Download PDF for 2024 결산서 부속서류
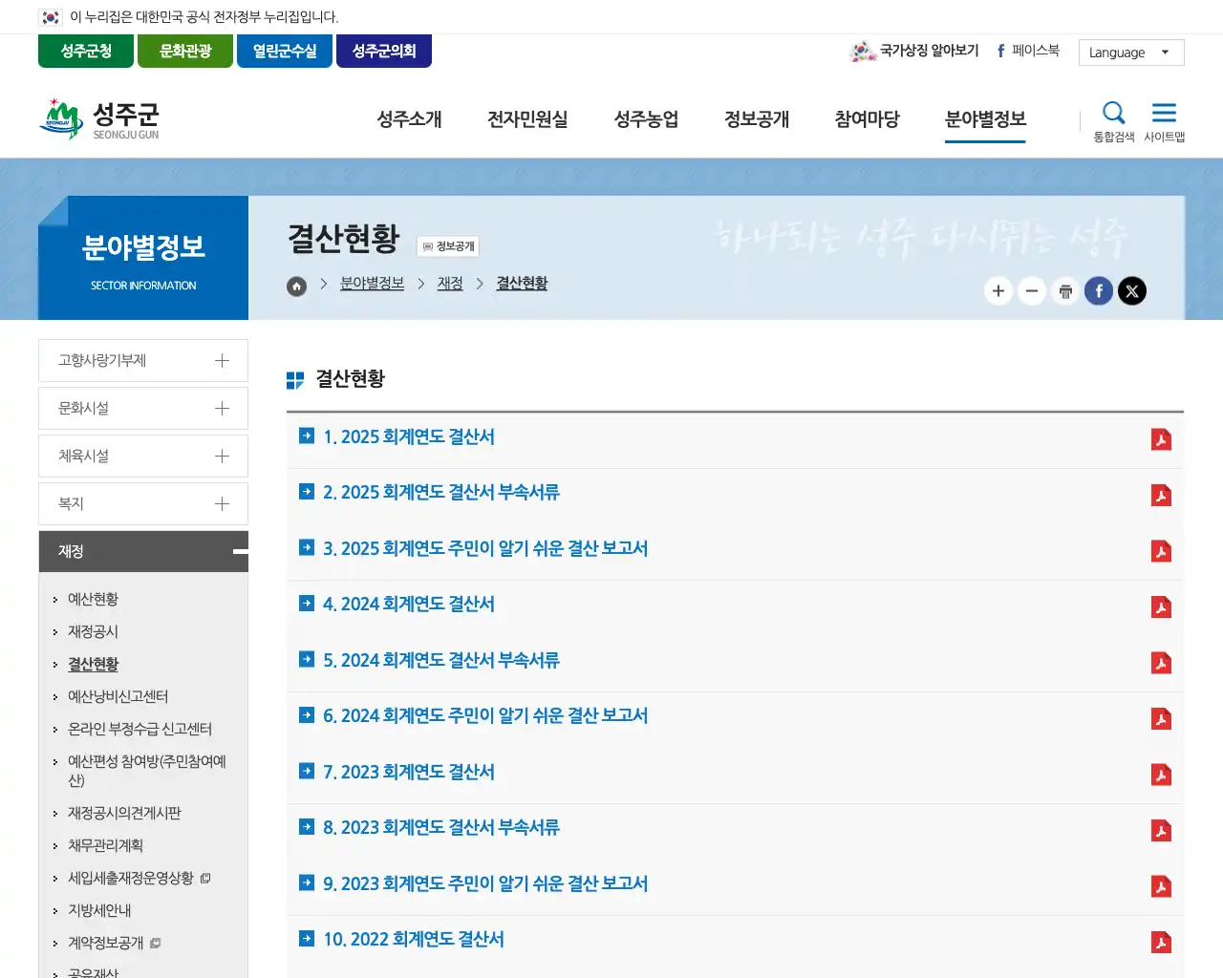 1161,663
